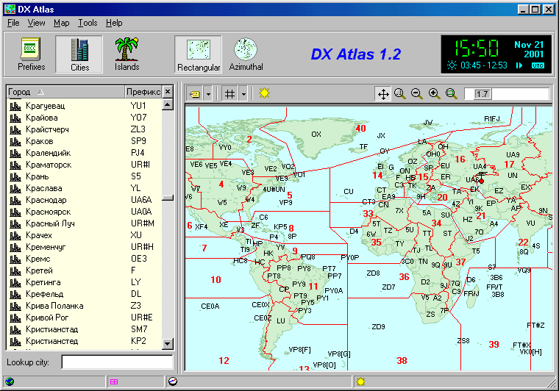Click the OX Greenland prefix label on map
This screenshot has height=391, width=559.
pos(316,134)
